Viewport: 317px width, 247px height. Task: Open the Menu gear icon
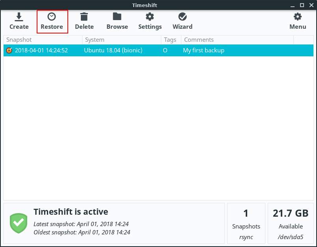point(298,17)
